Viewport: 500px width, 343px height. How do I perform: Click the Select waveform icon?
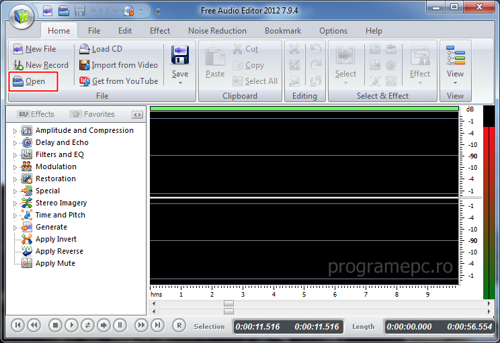[x=345, y=56]
